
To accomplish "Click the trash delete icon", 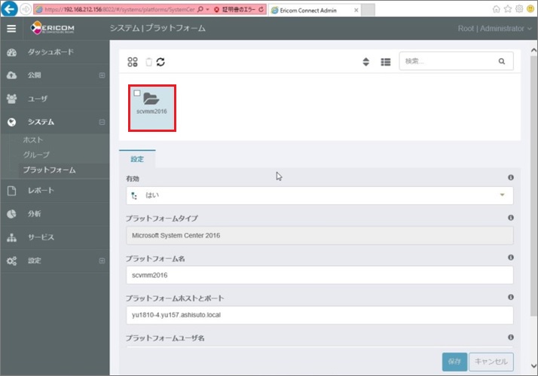I will point(148,62).
